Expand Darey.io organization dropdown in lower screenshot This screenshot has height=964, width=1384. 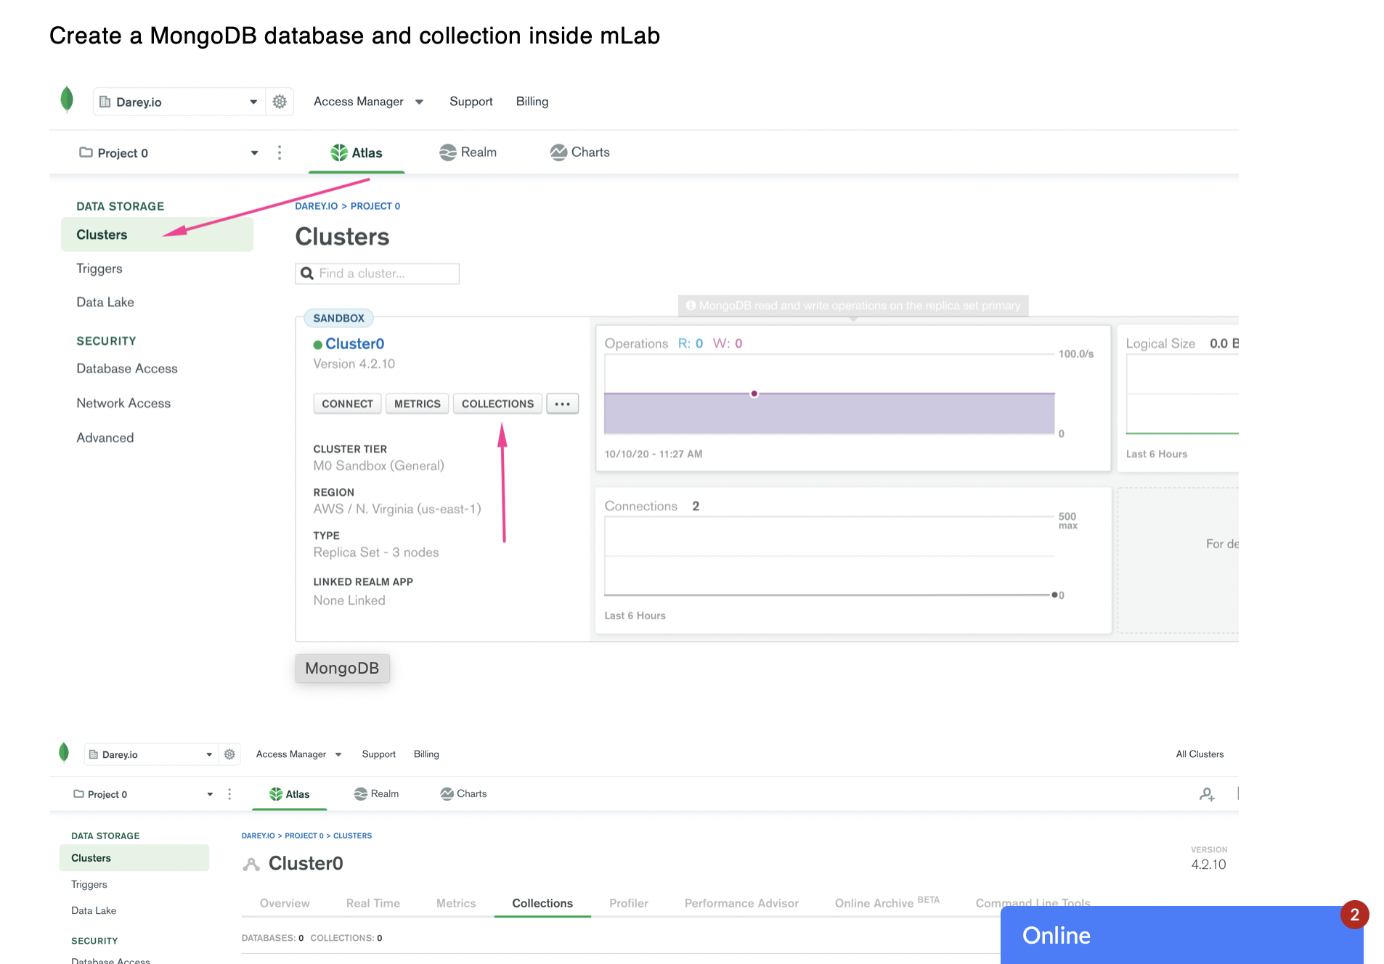click(209, 754)
